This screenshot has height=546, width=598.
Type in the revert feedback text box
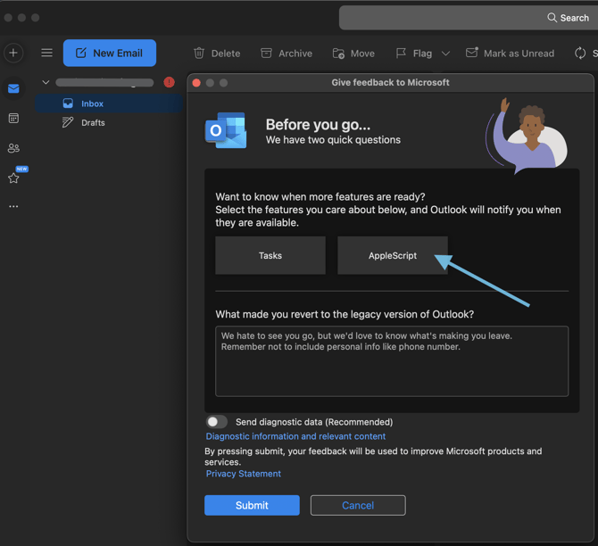click(392, 361)
